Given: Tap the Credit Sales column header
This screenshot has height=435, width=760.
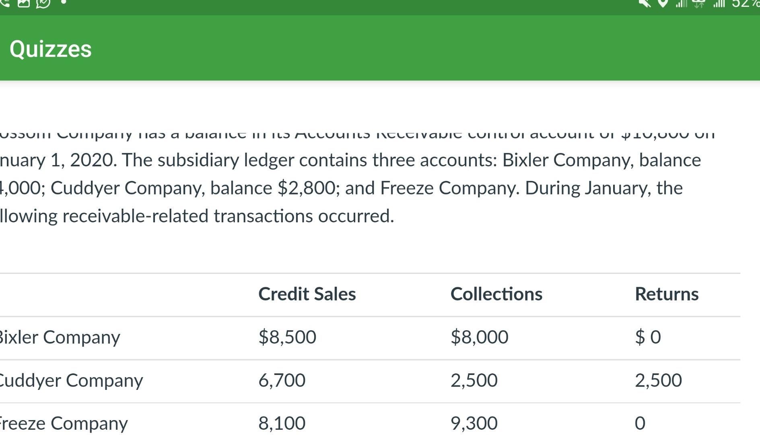Looking at the screenshot, I should [x=307, y=294].
